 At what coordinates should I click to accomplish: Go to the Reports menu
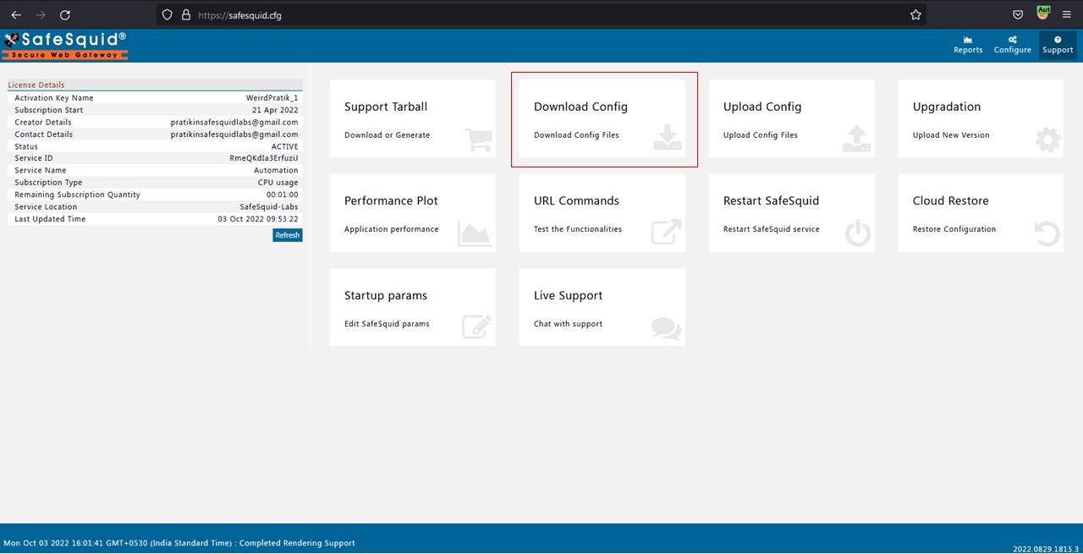(968, 45)
